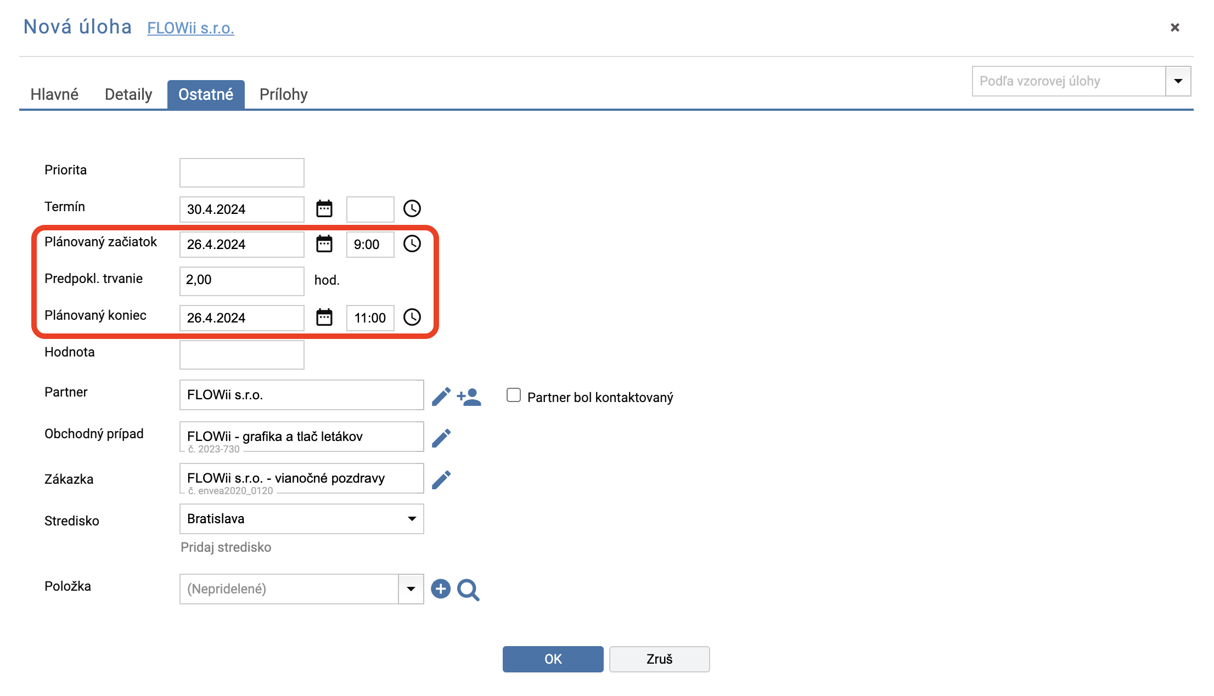Viewport: 1214px width, 696px height.
Task: Open clock picker next to 11:00
Action: click(412, 318)
